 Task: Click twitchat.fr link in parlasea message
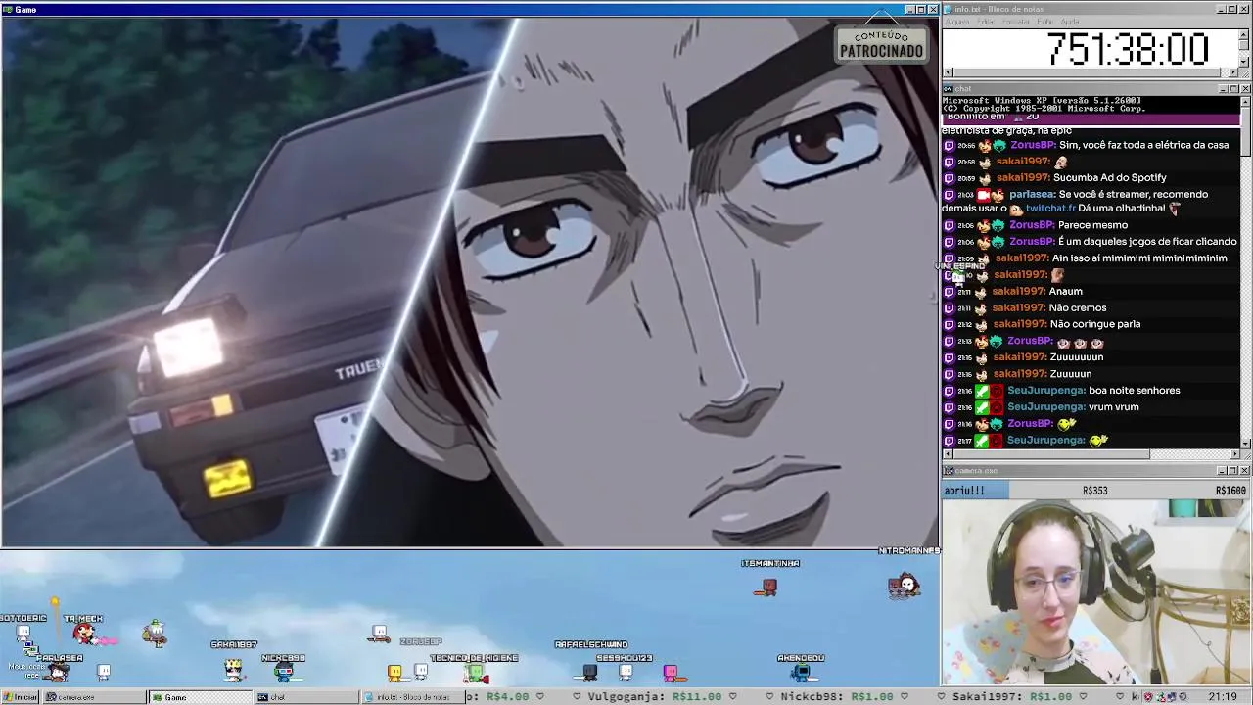click(1049, 209)
